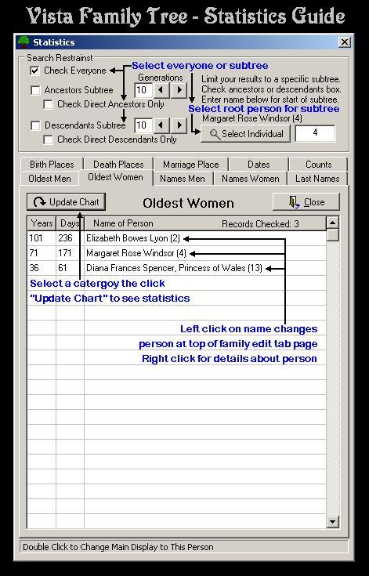This screenshot has height=576, width=369.
Task: Uncheck the Check Everyone checkbox
Action: coord(35,71)
